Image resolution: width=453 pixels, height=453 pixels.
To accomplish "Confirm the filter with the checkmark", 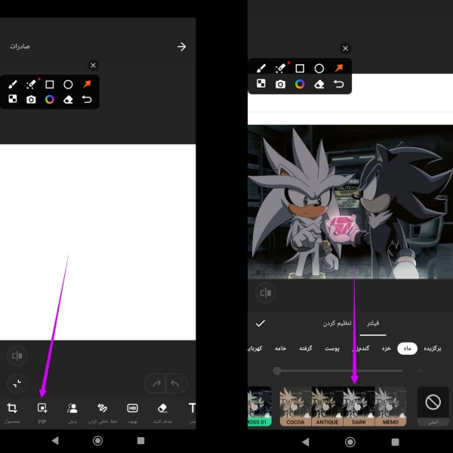I will [260, 323].
